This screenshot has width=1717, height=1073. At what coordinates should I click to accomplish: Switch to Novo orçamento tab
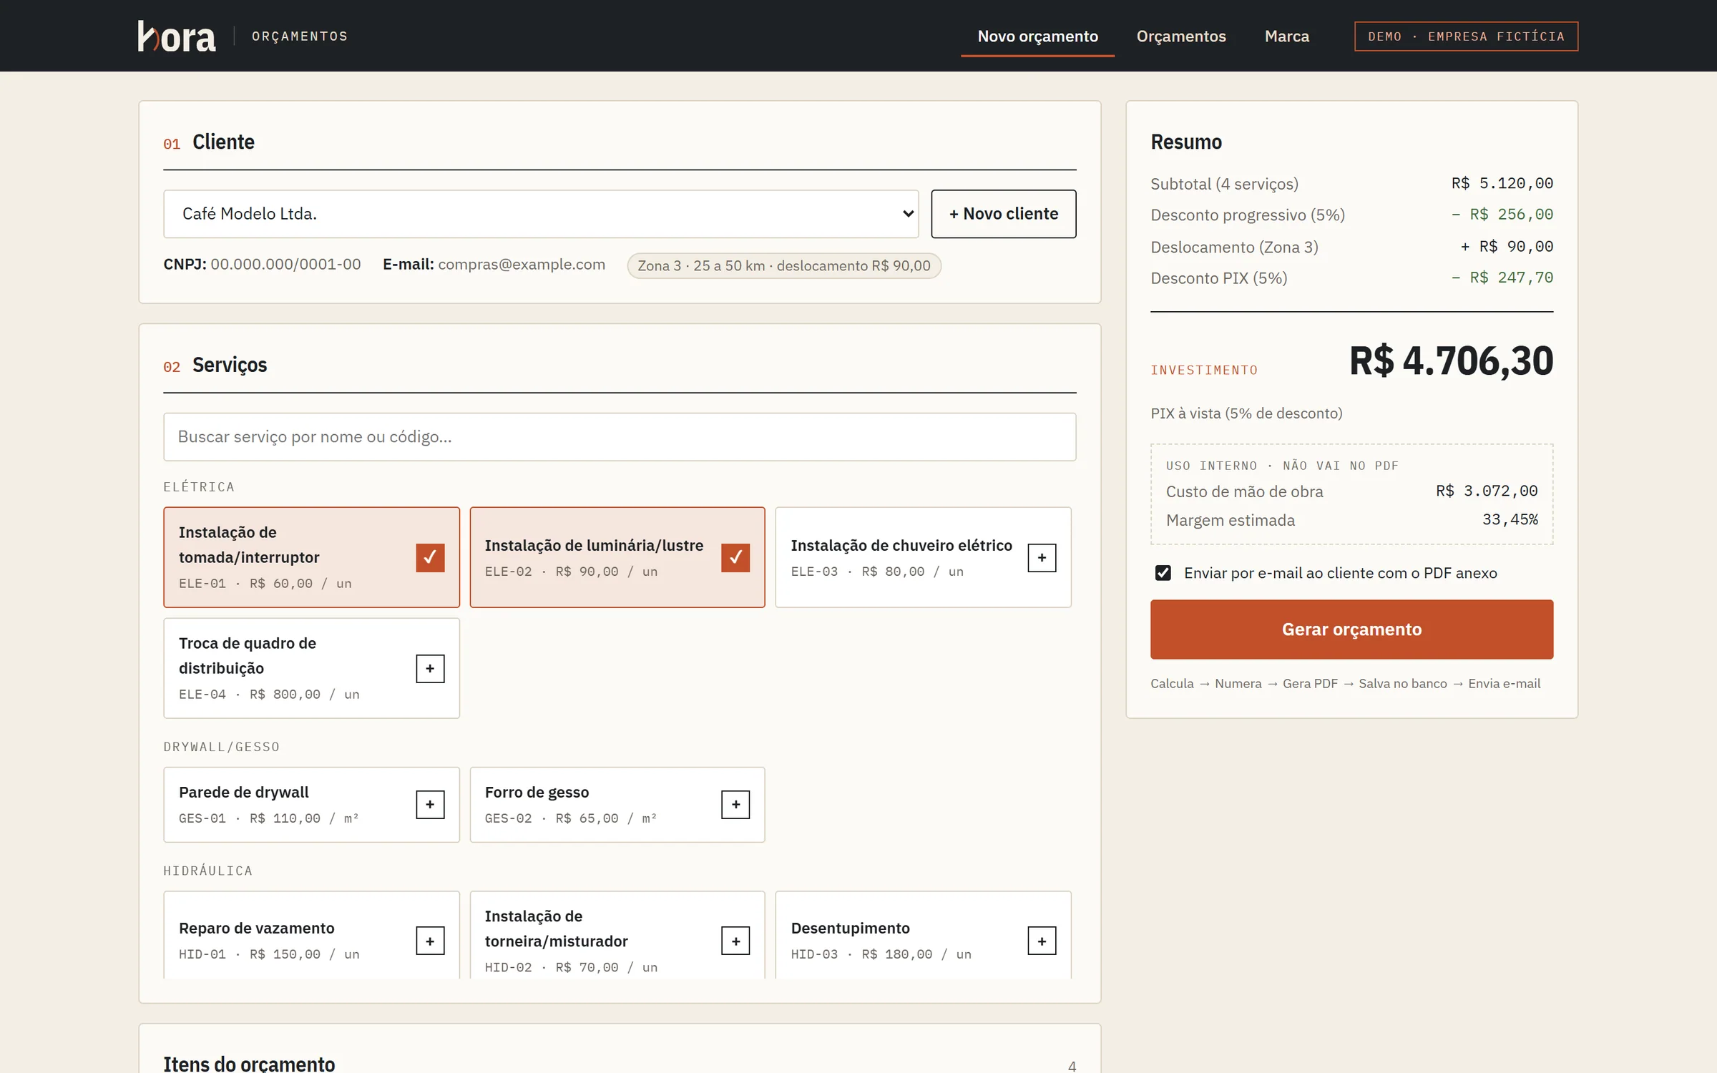coord(1037,36)
